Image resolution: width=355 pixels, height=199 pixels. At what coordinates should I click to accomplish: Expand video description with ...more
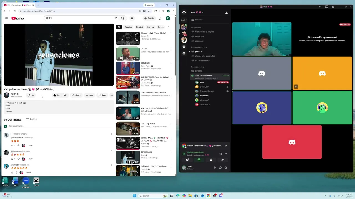coord(9,111)
